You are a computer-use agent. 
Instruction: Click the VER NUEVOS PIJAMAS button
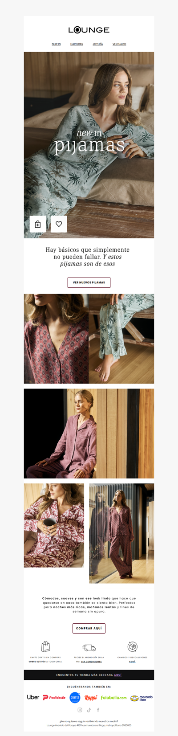pyautogui.click(x=89, y=282)
